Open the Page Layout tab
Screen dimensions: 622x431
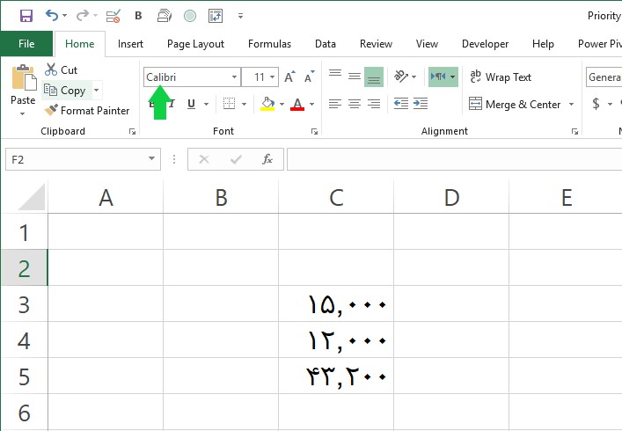195,44
